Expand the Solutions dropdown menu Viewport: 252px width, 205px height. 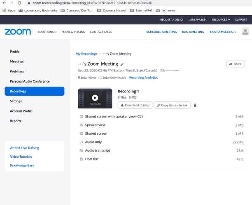(47, 32)
